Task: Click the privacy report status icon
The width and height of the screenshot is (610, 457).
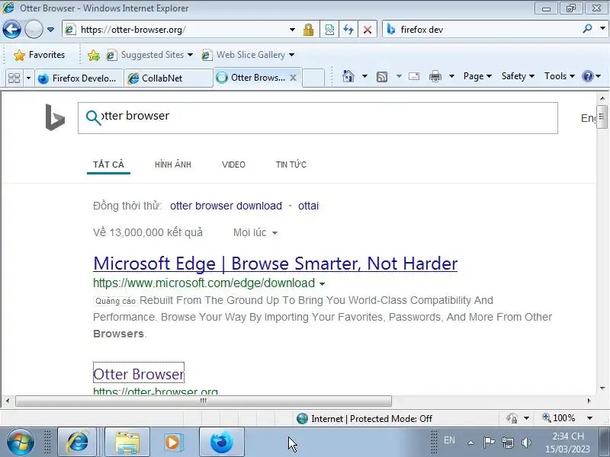Action: (x=512, y=418)
